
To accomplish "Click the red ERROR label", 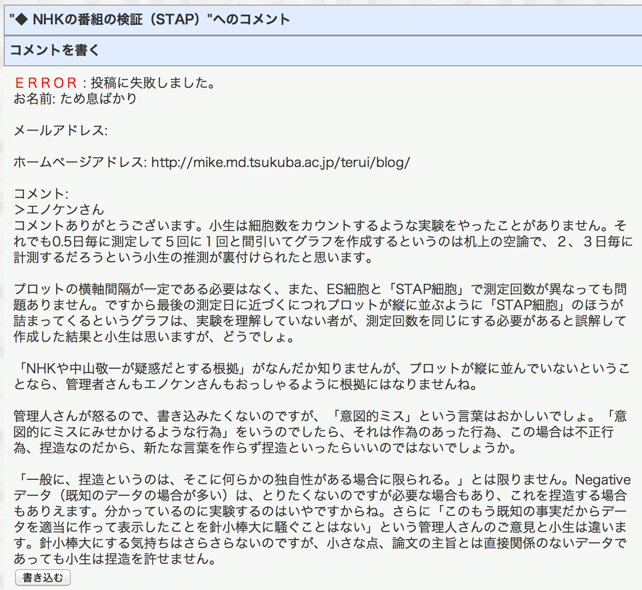I will [46, 83].
